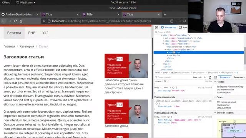Add a new CSS rule with plus icon
This screenshot has height=138, width=246.
205,77
